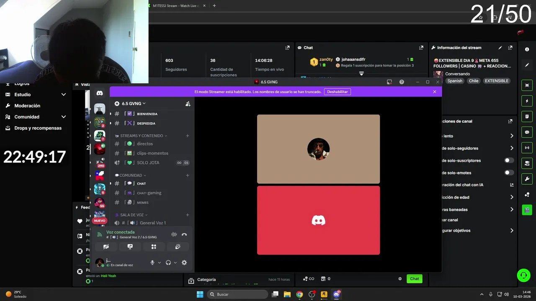Click the green Chat send button
Viewport: 536px width, 301px height.
[414, 279]
